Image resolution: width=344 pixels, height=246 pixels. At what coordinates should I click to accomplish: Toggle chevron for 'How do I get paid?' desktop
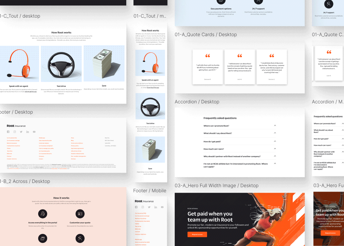point(275,142)
